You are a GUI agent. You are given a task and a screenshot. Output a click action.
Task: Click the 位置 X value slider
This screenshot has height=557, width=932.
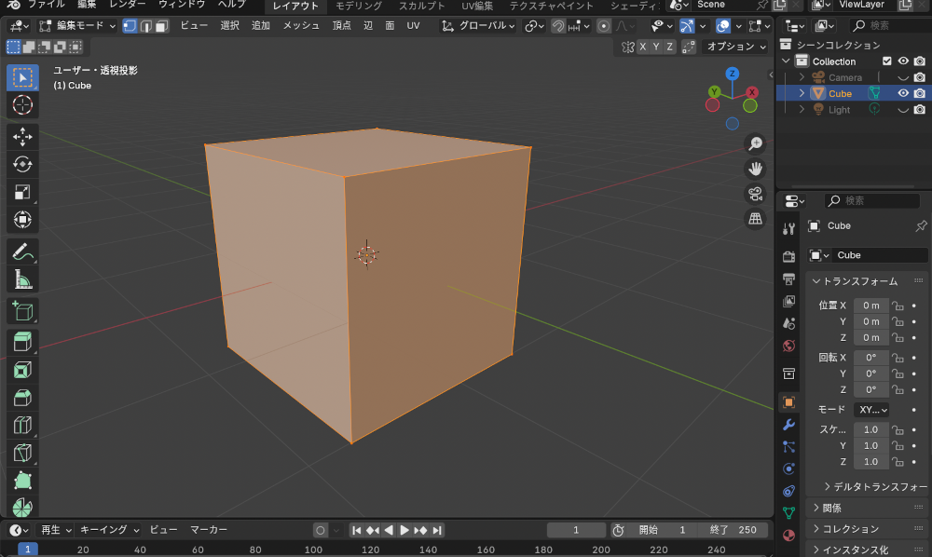[x=870, y=305]
